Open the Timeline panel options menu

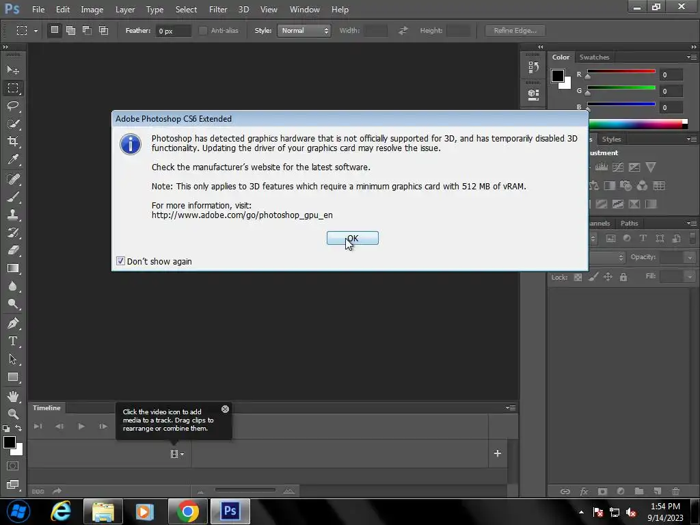[511, 407]
